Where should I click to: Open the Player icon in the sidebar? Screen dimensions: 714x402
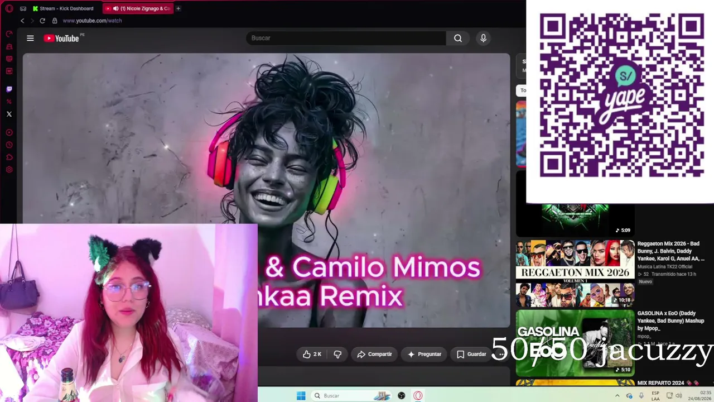[x=9, y=133]
